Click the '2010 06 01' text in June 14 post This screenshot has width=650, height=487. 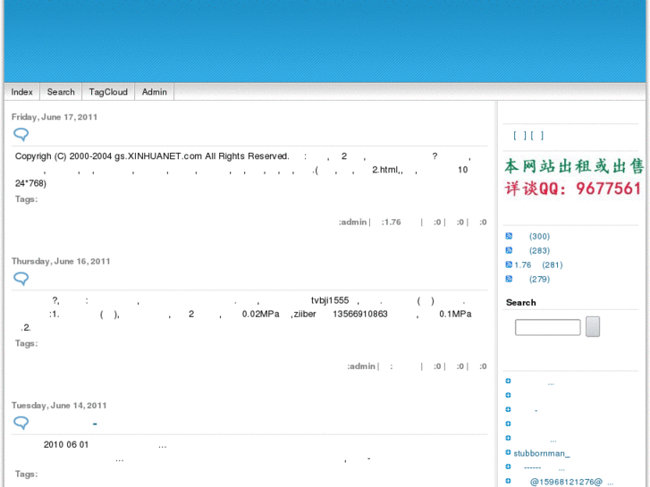click(x=66, y=445)
